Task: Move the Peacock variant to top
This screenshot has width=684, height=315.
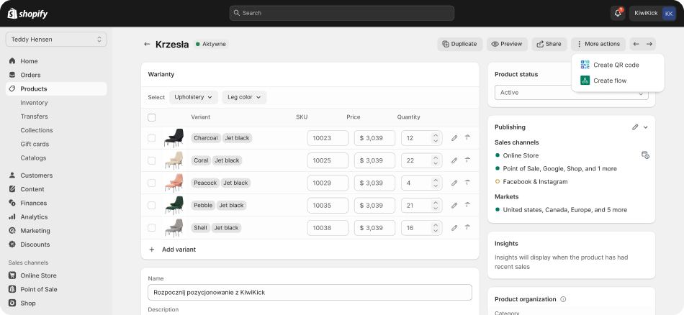Action: click(467, 183)
